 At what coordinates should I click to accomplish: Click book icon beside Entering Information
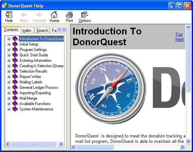tap(15, 60)
